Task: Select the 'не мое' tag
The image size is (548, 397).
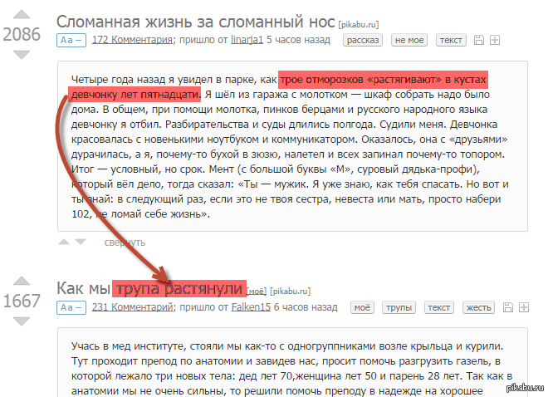Action: tap(409, 40)
